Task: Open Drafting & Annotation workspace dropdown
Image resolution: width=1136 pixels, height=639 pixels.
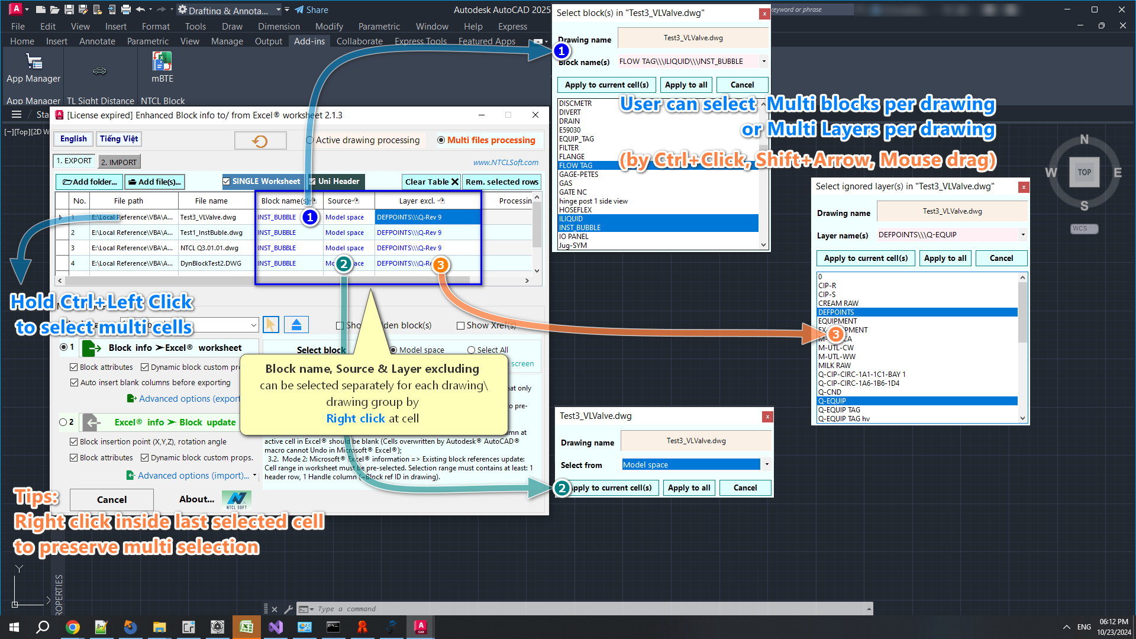Action: click(x=279, y=10)
